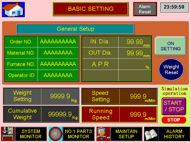The image size is (191, 143).
Task: Go to the MAINTAIN SETUP page
Action: tap(126, 134)
